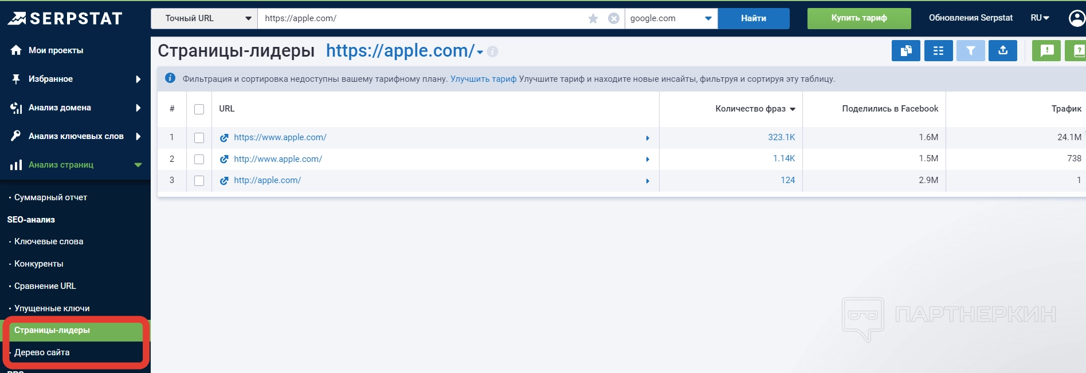Open Упущенные ключи in sidebar
Viewport: 1086px width, 373px height.
(52, 308)
